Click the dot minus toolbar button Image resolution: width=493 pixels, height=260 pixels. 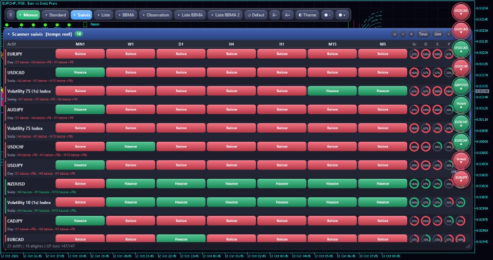(x=327, y=15)
